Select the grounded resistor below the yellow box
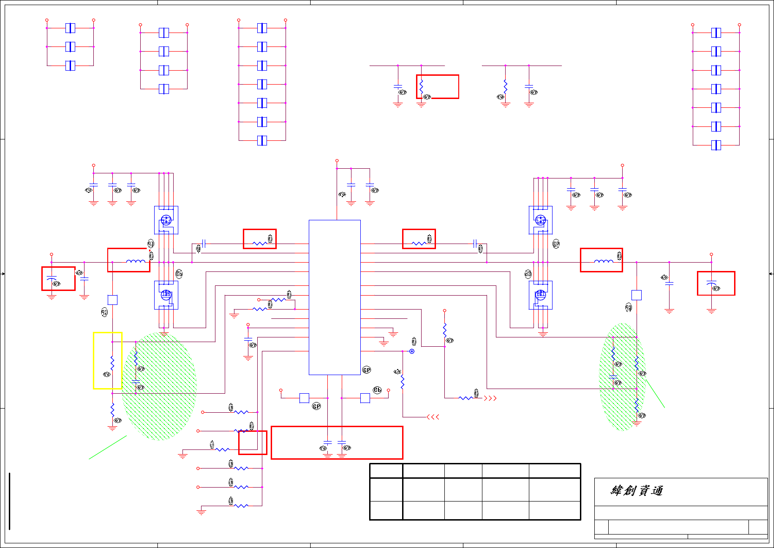774x548 pixels. [112, 410]
